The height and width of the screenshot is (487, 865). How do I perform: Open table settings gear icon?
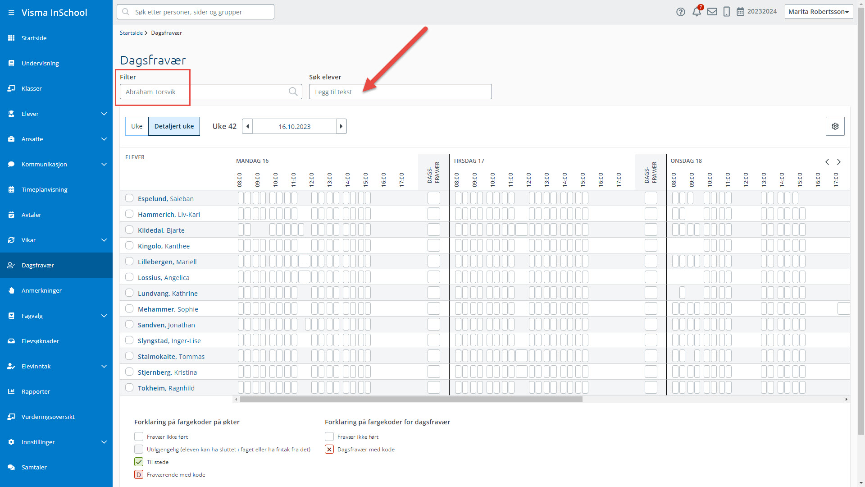[835, 126]
